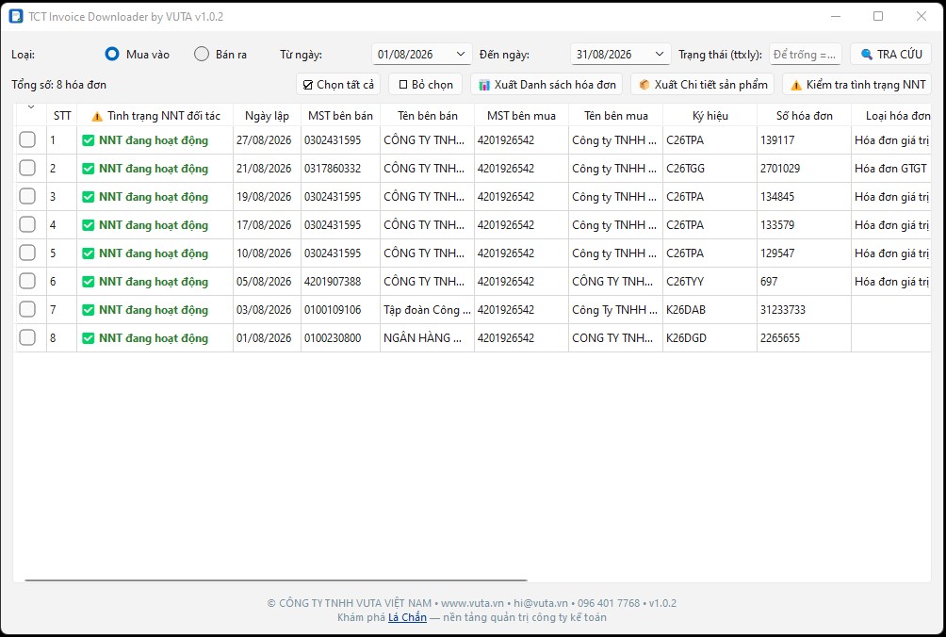Open the Đến ngày date dropdown

[x=659, y=55]
